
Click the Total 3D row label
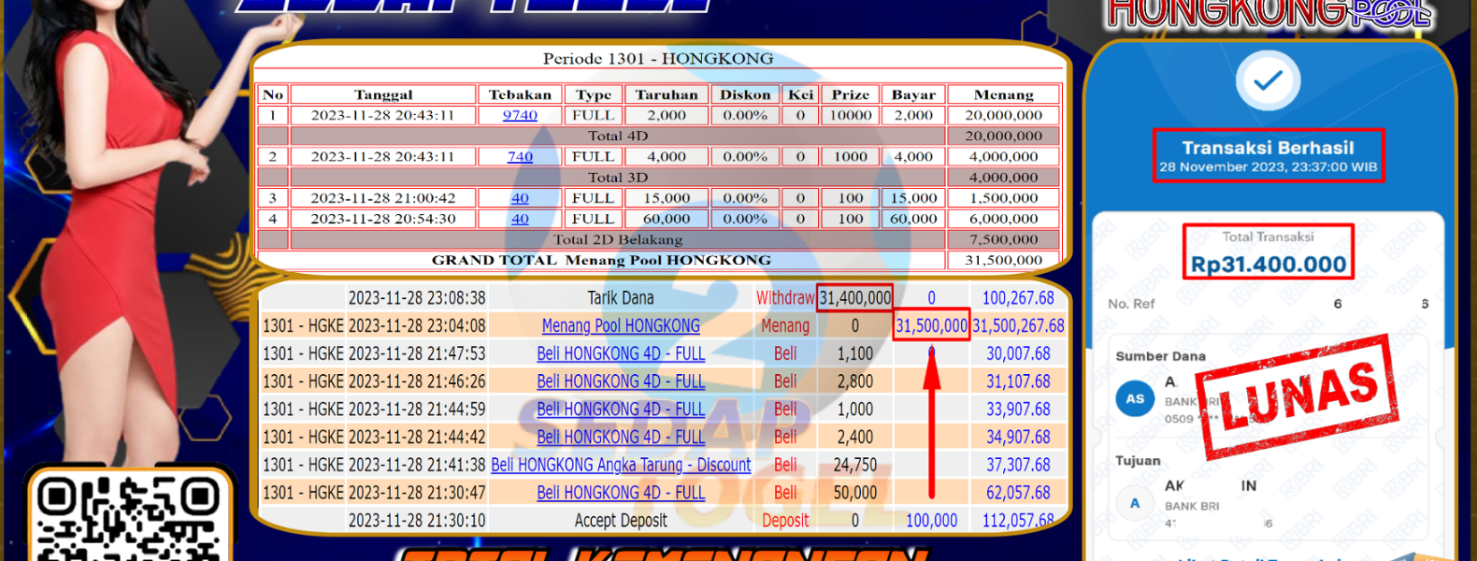(x=618, y=177)
